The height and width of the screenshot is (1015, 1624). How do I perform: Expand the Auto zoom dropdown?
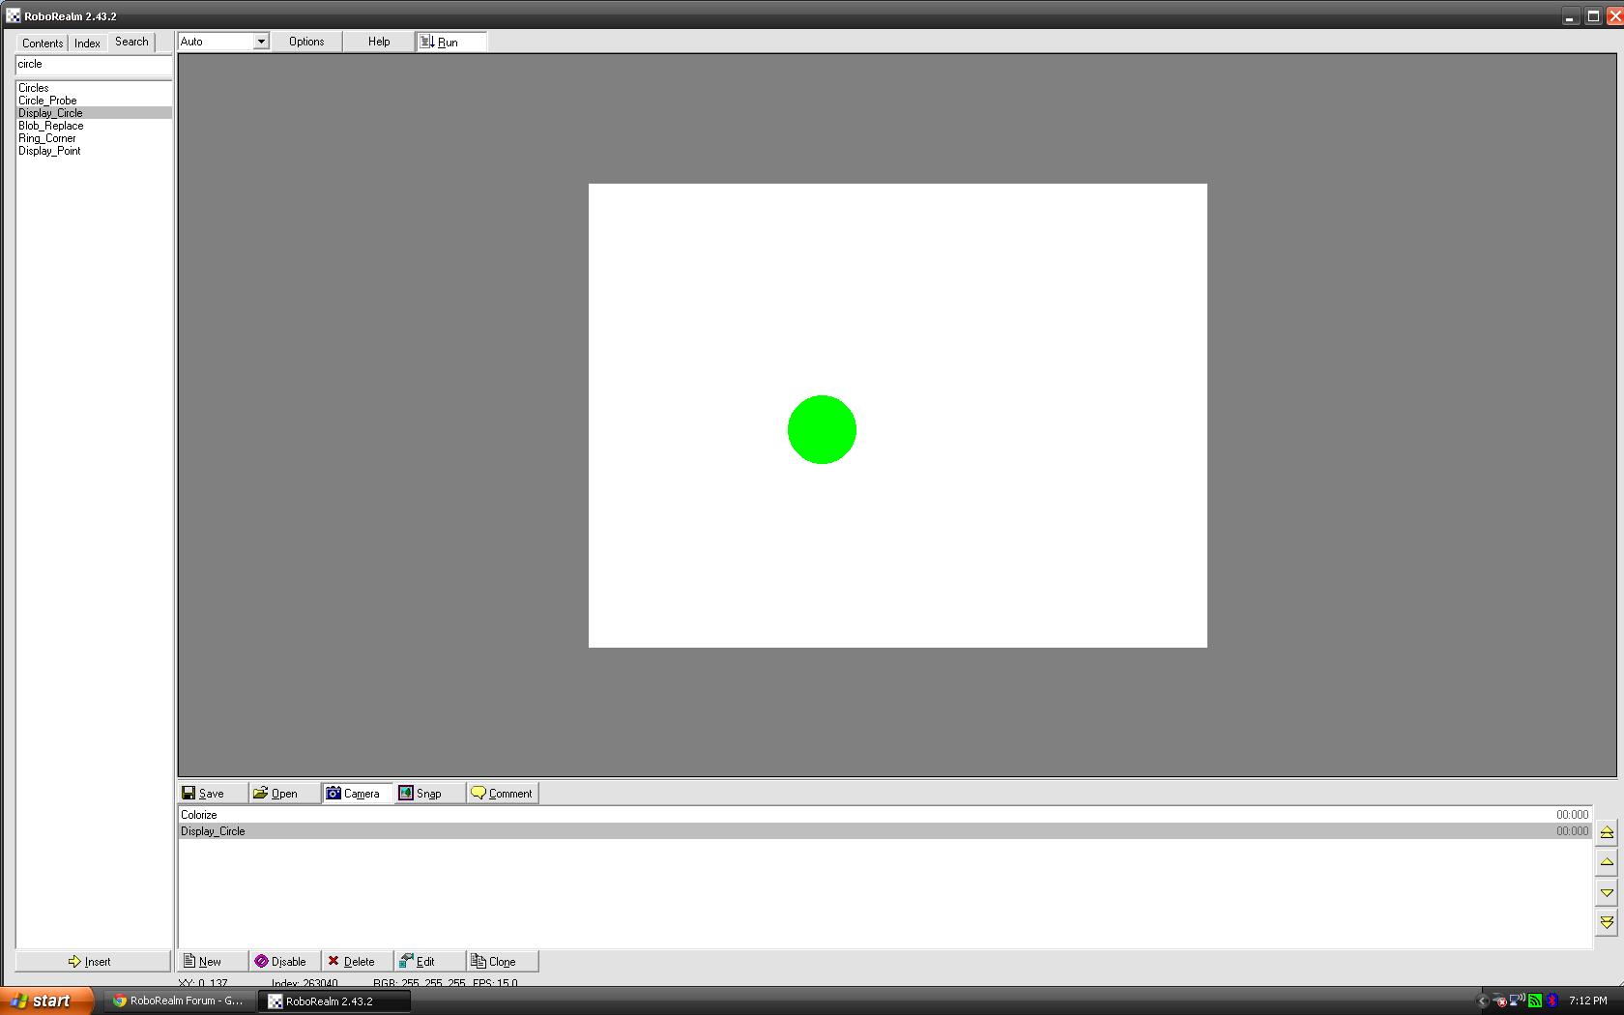pos(260,42)
